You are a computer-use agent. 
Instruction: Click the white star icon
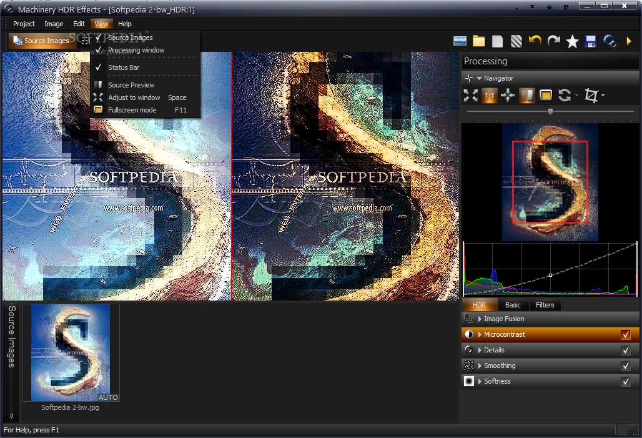tap(572, 41)
